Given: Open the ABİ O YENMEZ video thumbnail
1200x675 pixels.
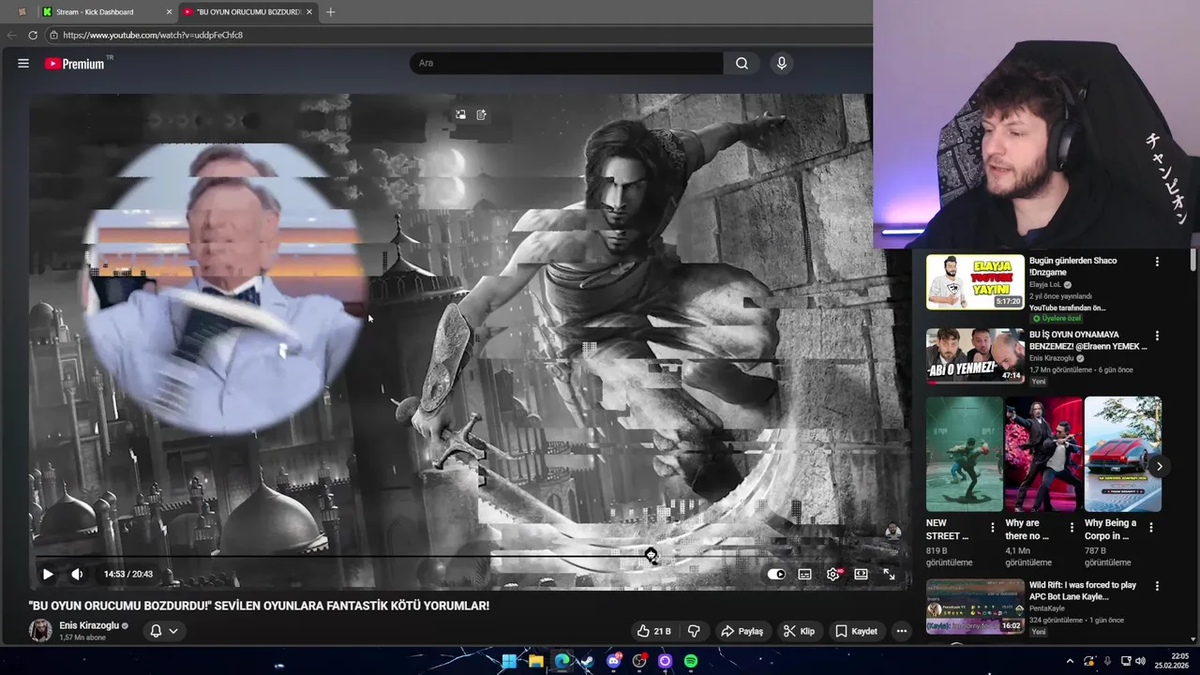Looking at the screenshot, I should coord(975,355).
